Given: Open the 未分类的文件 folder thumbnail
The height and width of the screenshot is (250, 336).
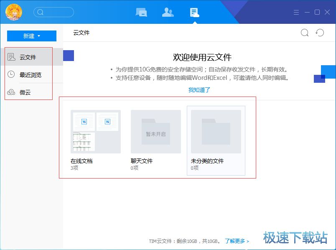Looking at the screenshot, I should click(216, 132).
